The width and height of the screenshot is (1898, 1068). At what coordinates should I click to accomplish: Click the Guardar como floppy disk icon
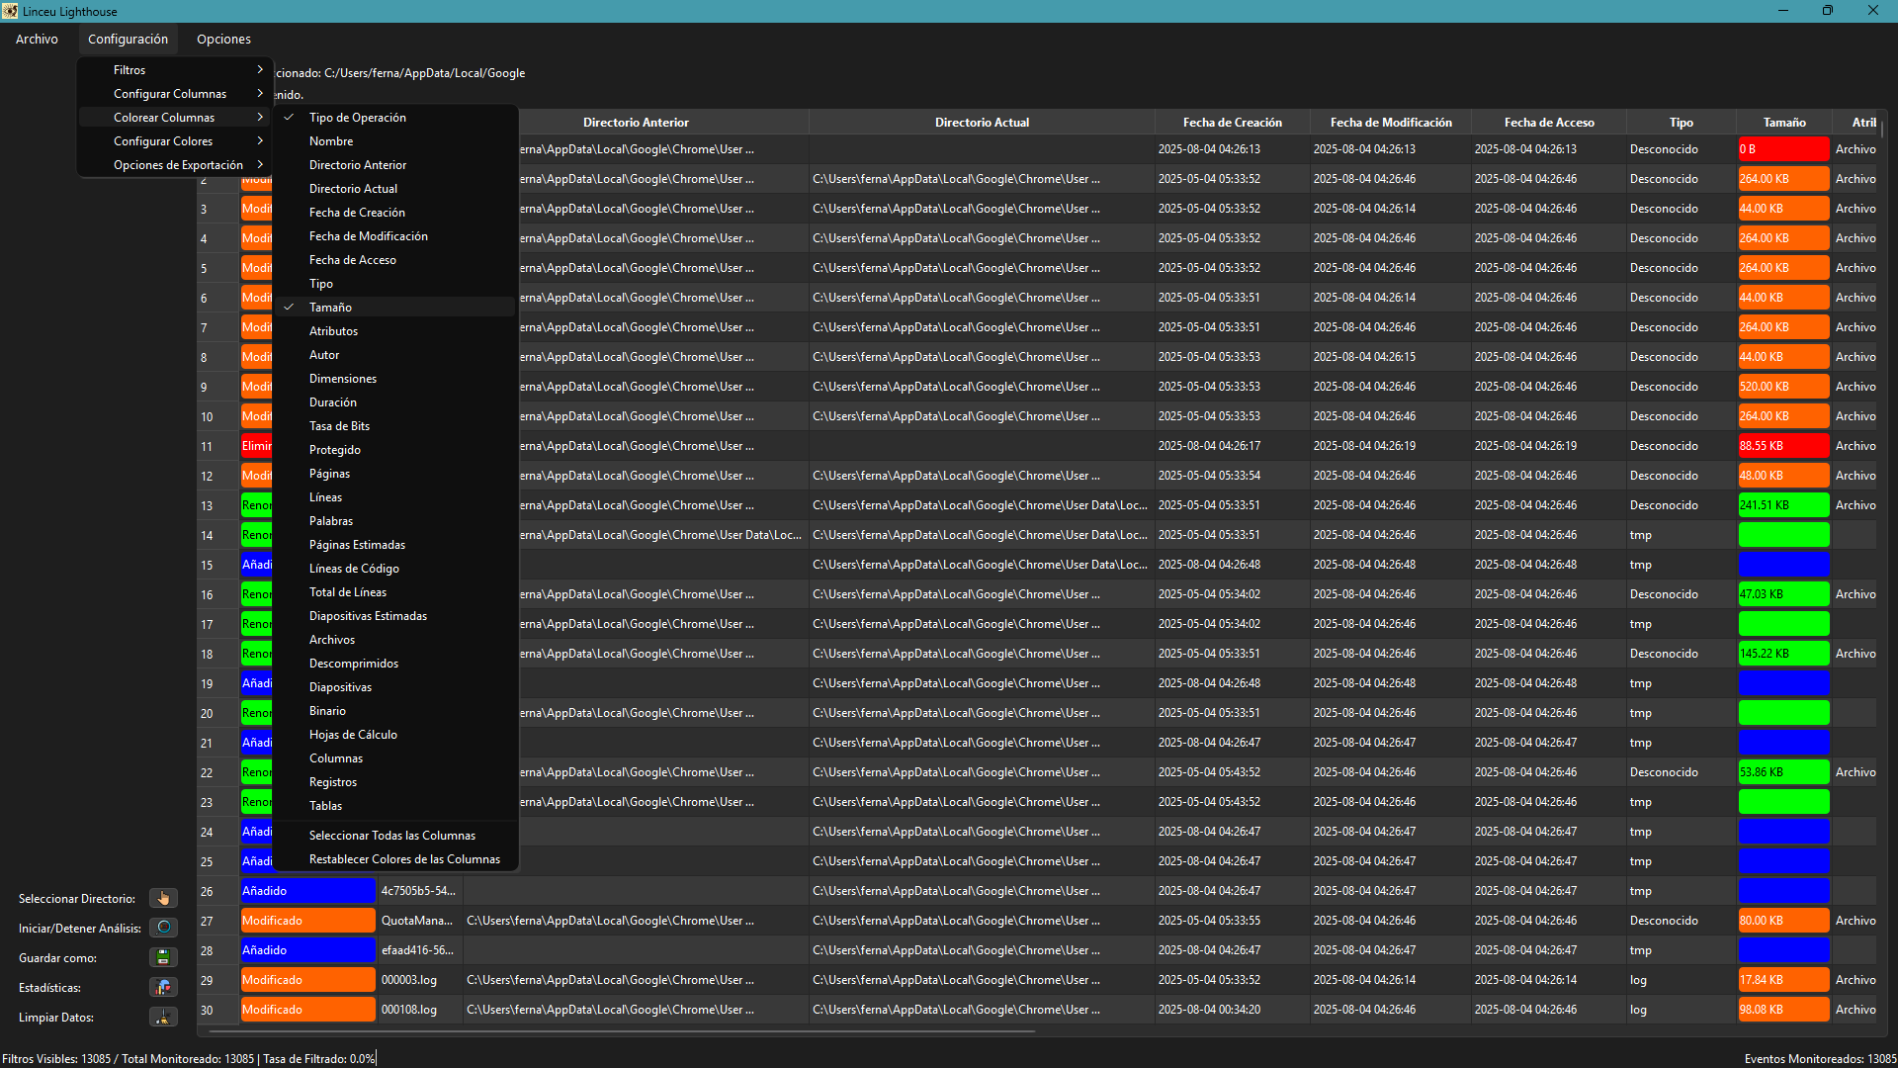[x=163, y=957]
